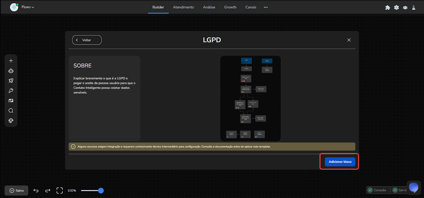The image size is (424, 198).
Task: Open the more options ellipsis menu
Action: click(x=266, y=7)
